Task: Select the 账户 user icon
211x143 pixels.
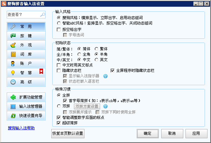Action: tap(13, 64)
